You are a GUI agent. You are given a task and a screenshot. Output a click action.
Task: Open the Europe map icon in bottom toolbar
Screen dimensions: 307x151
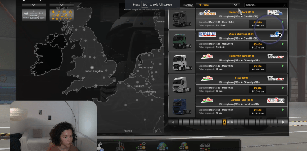coord(101,147)
